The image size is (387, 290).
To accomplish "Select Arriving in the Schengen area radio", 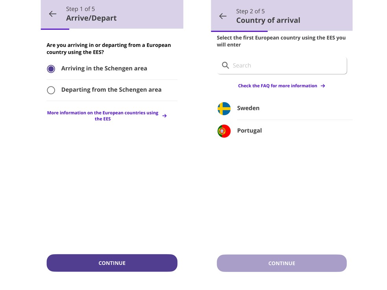I will click(51, 69).
